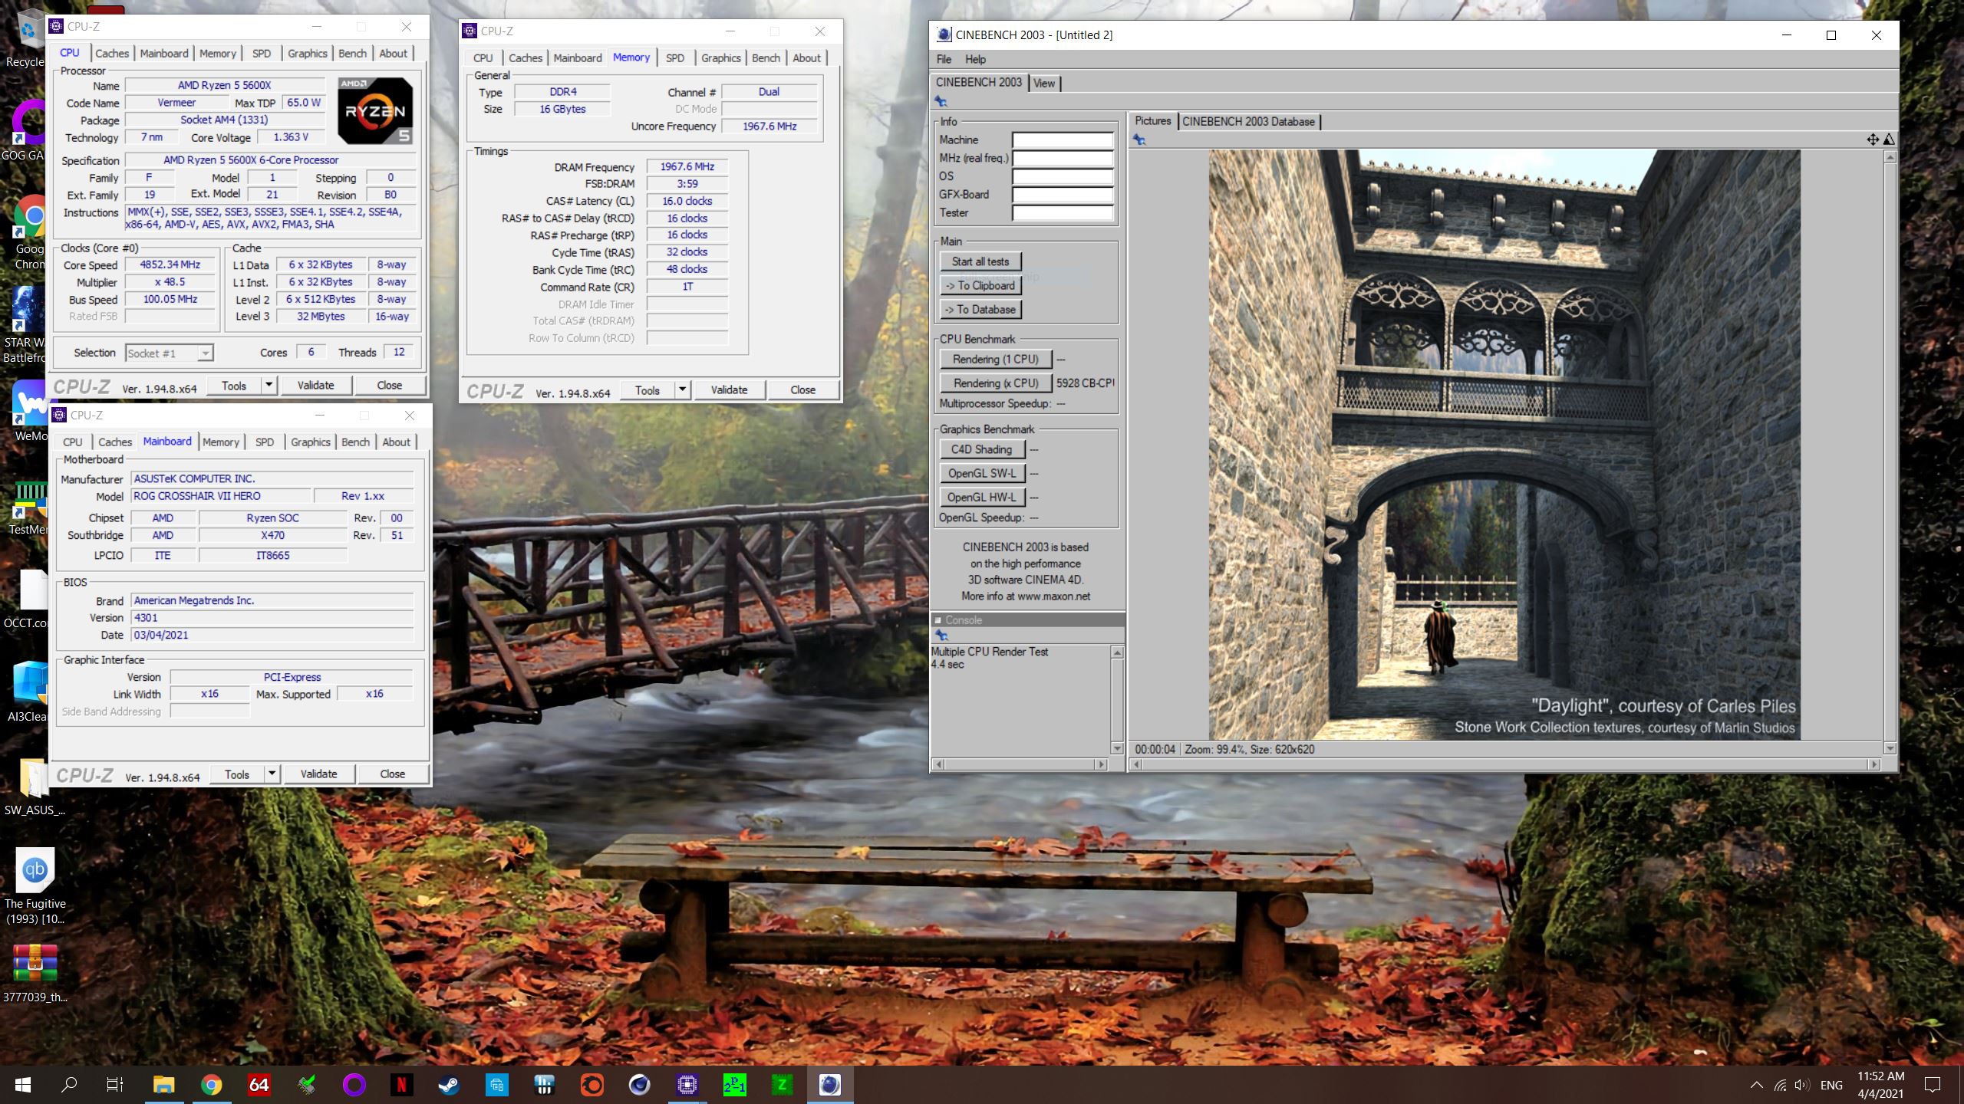
Task: Click the pin icon in Cinebench Pictures panel
Action: (1139, 140)
